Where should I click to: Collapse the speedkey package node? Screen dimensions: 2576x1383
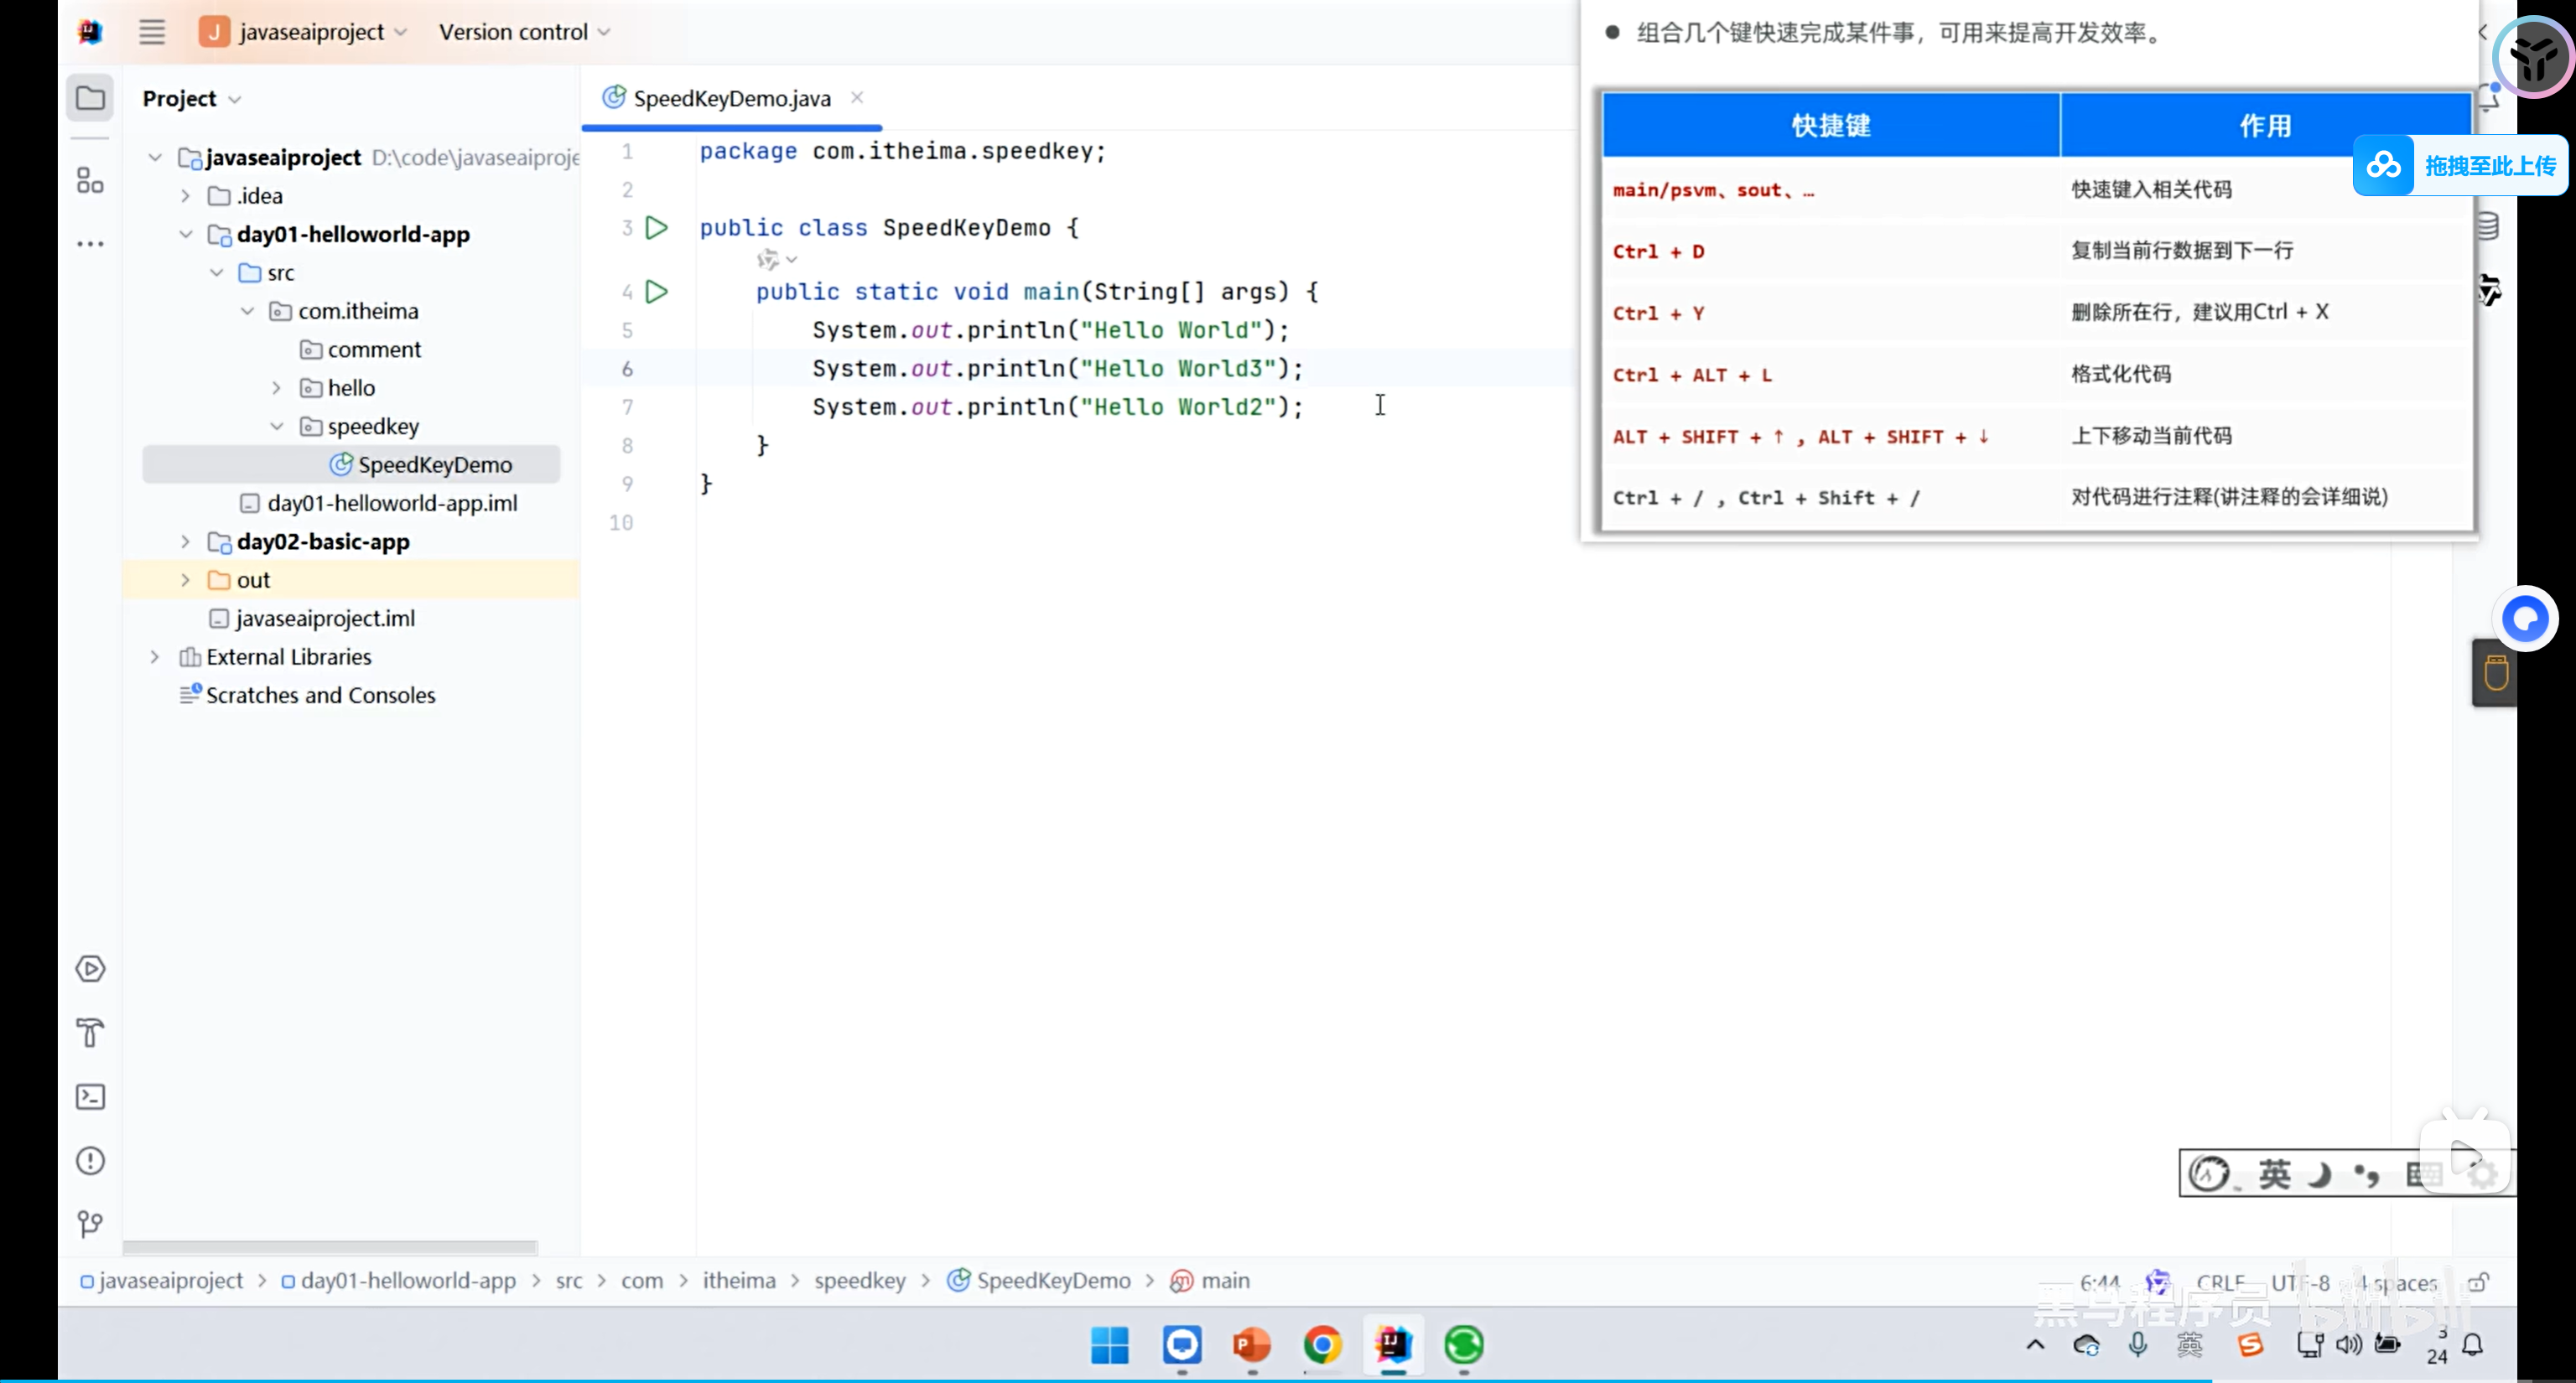tap(277, 427)
